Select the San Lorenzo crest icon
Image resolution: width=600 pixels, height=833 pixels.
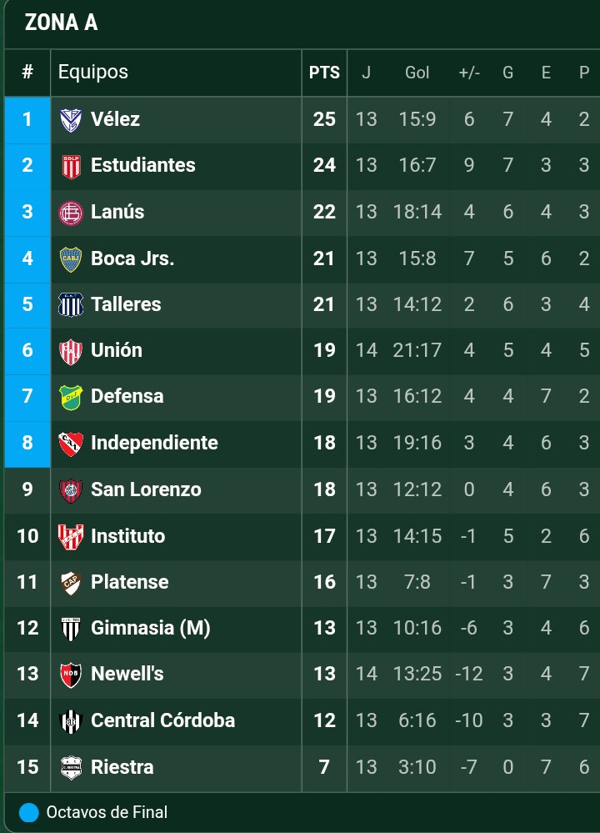[x=71, y=490]
